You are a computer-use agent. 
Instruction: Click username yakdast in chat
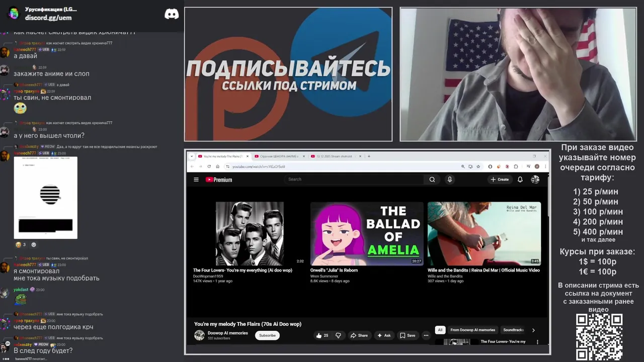pyautogui.click(x=21, y=290)
